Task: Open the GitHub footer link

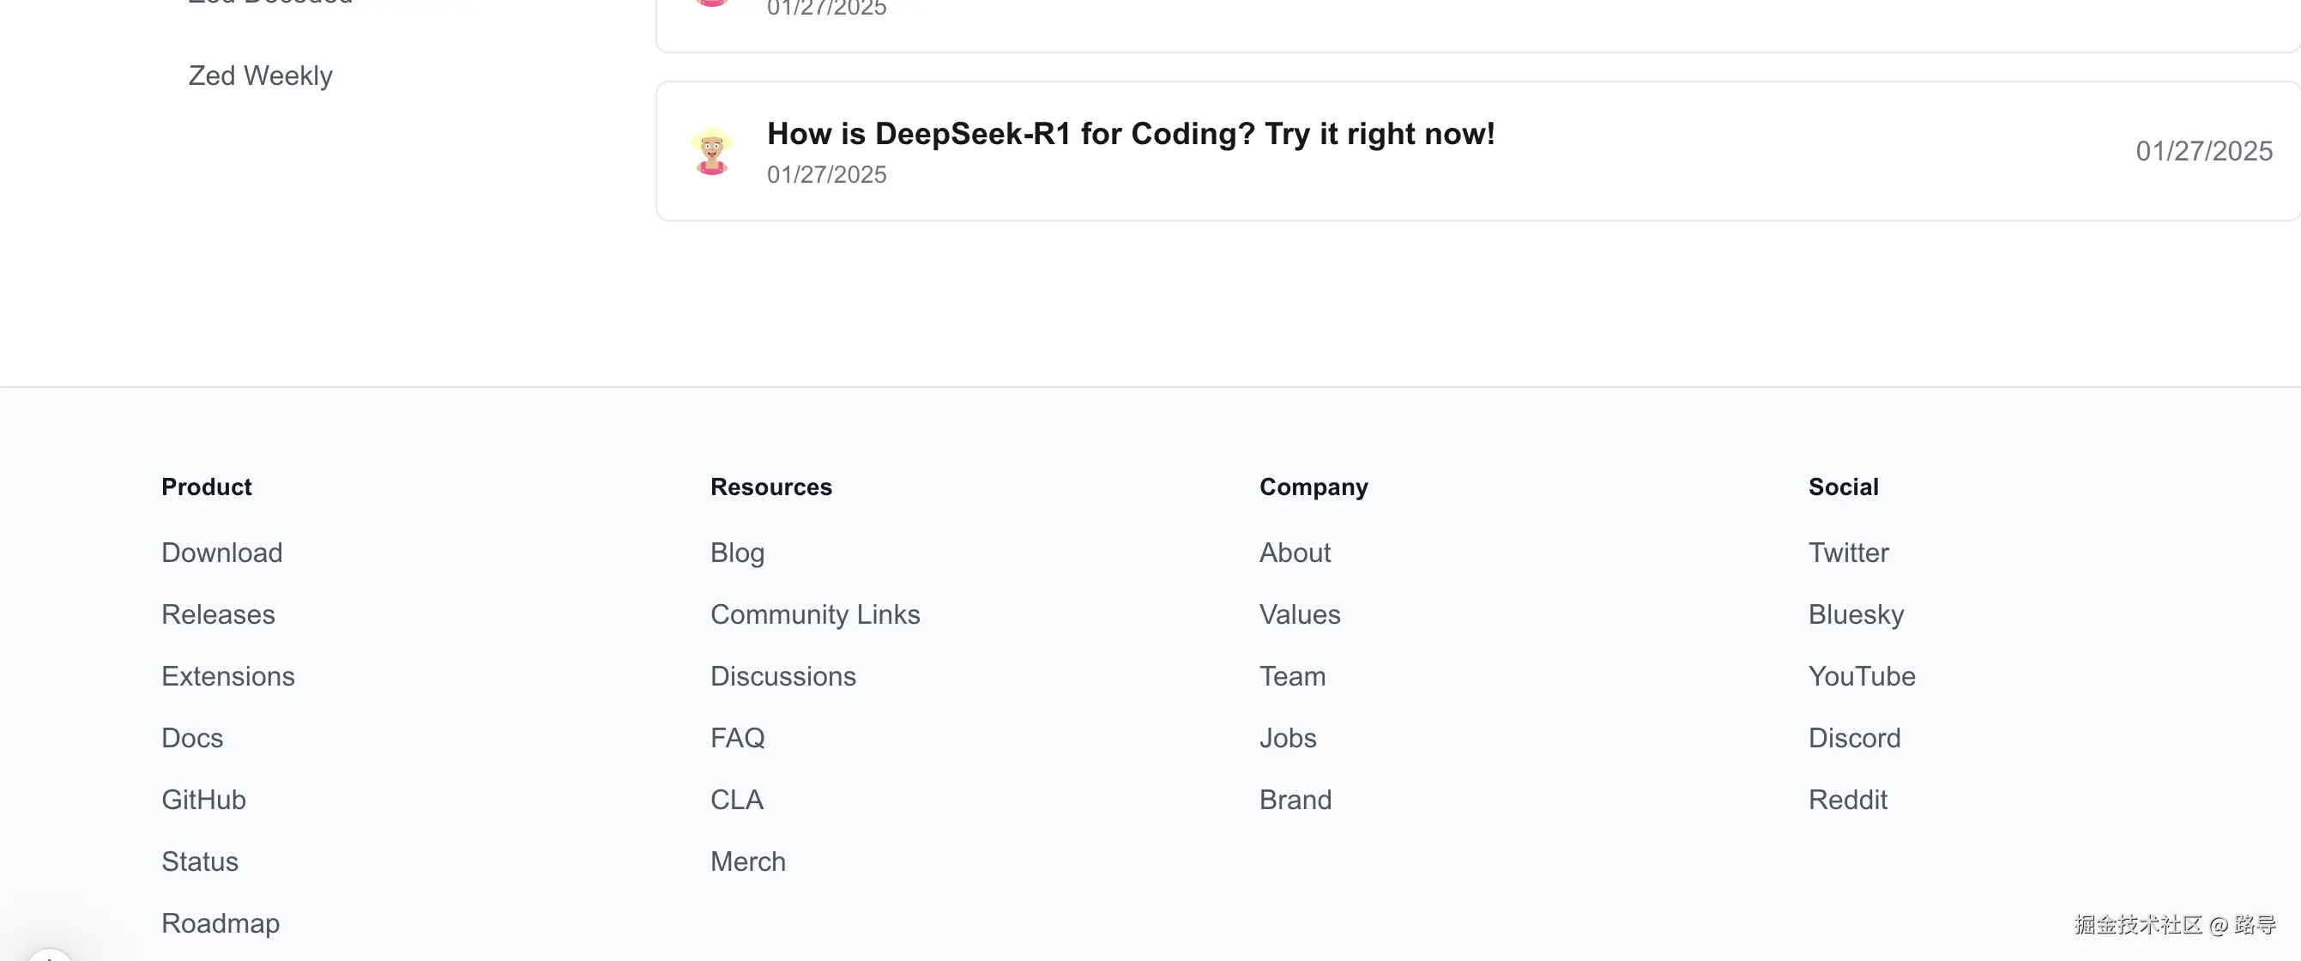Action: (203, 800)
